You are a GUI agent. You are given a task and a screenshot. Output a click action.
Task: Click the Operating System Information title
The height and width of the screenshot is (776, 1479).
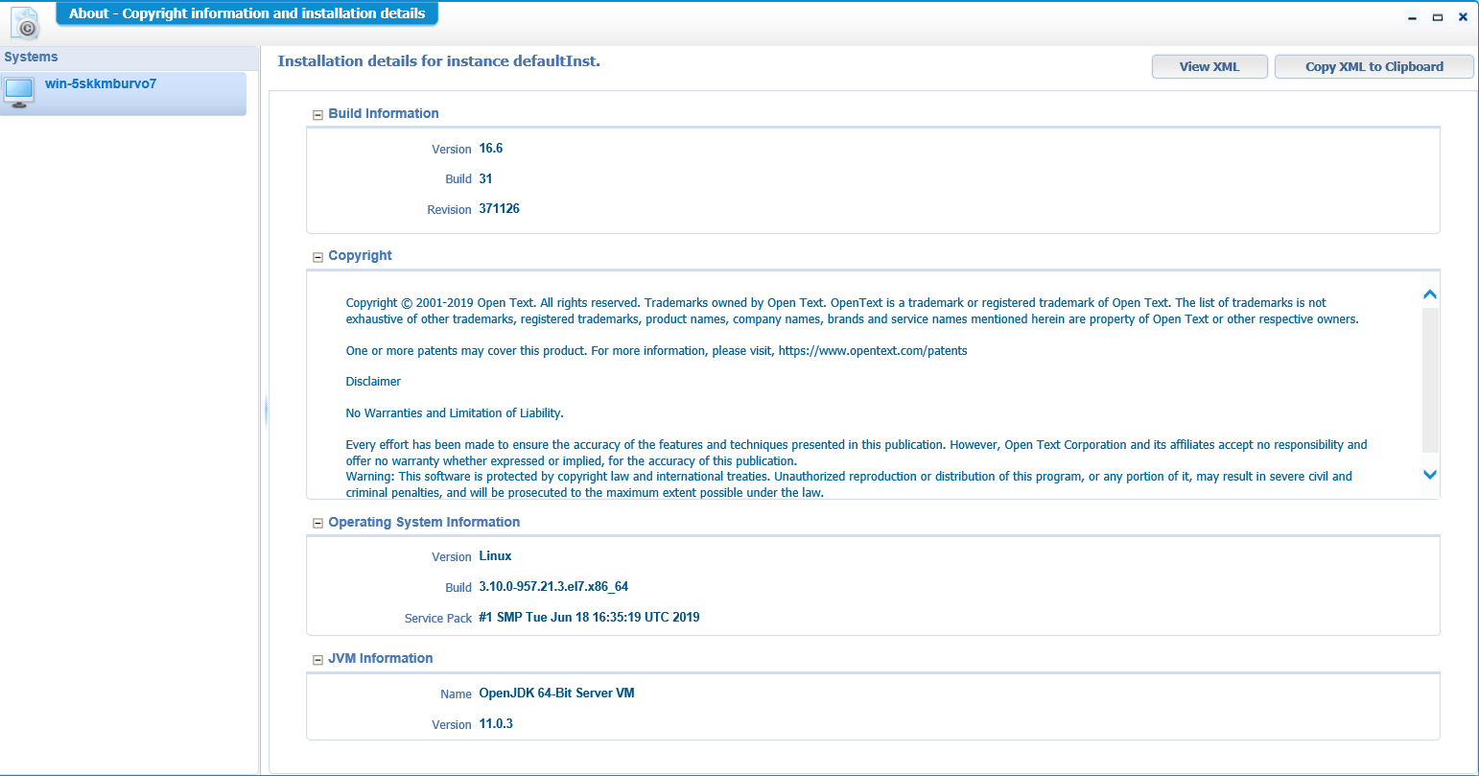tap(424, 522)
